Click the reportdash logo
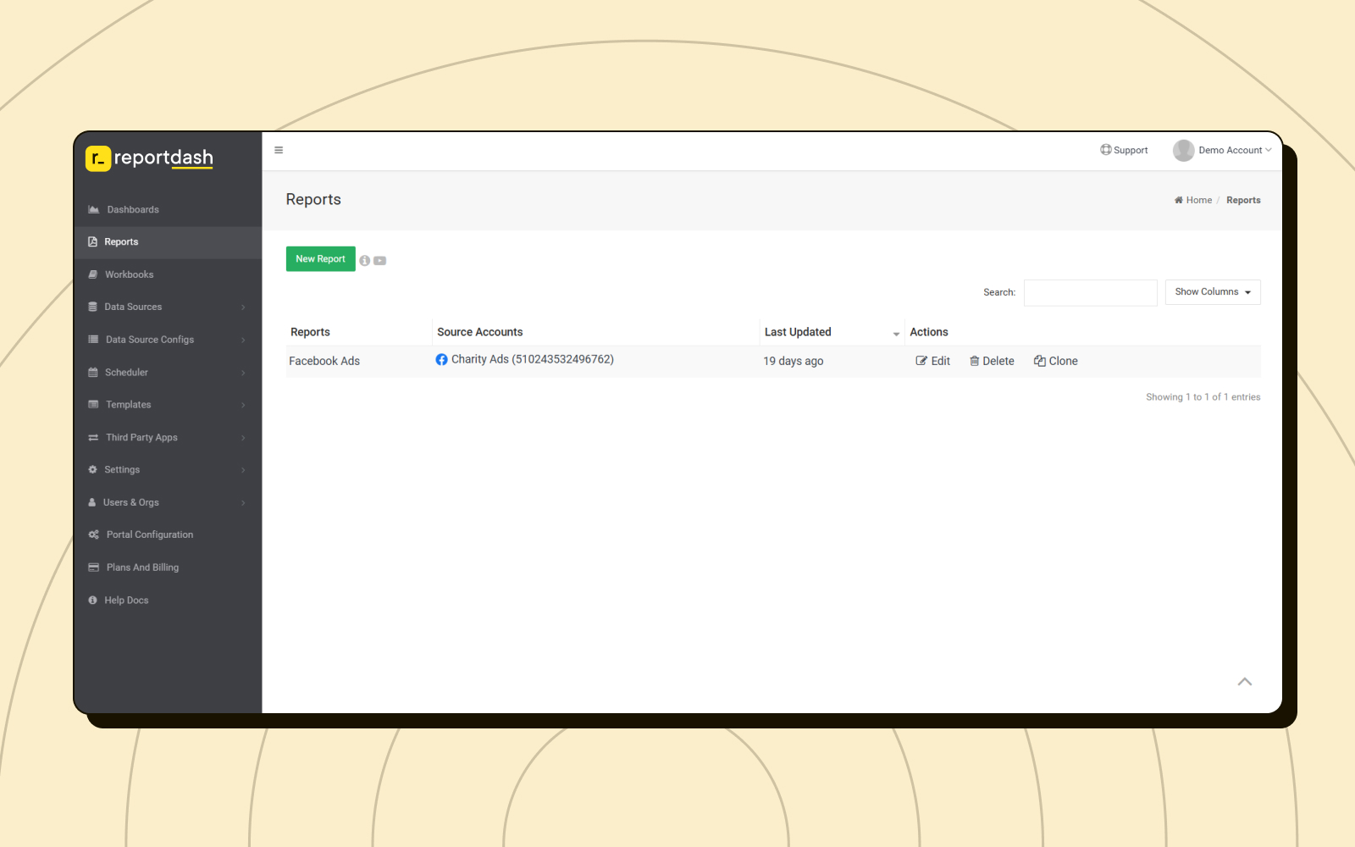1355x847 pixels. point(149,158)
